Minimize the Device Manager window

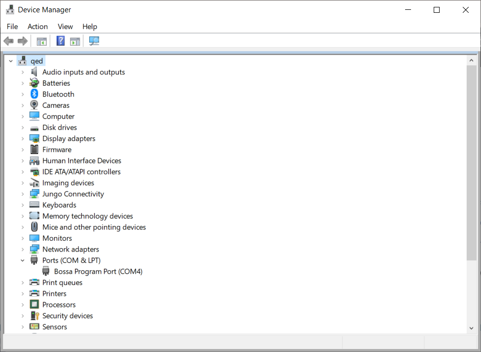point(408,10)
